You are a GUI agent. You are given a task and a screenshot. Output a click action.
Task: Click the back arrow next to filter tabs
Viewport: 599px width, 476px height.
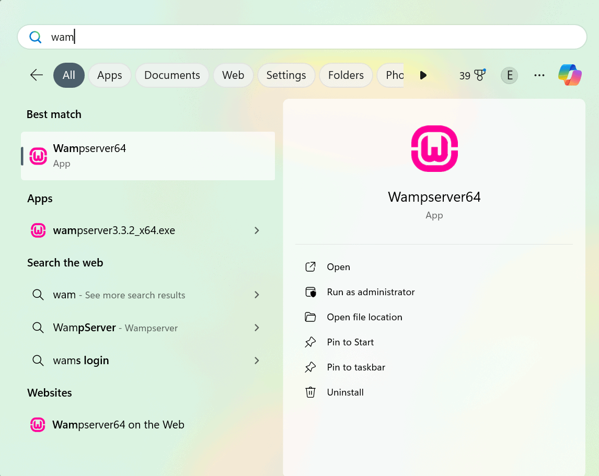[x=36, y=75]
